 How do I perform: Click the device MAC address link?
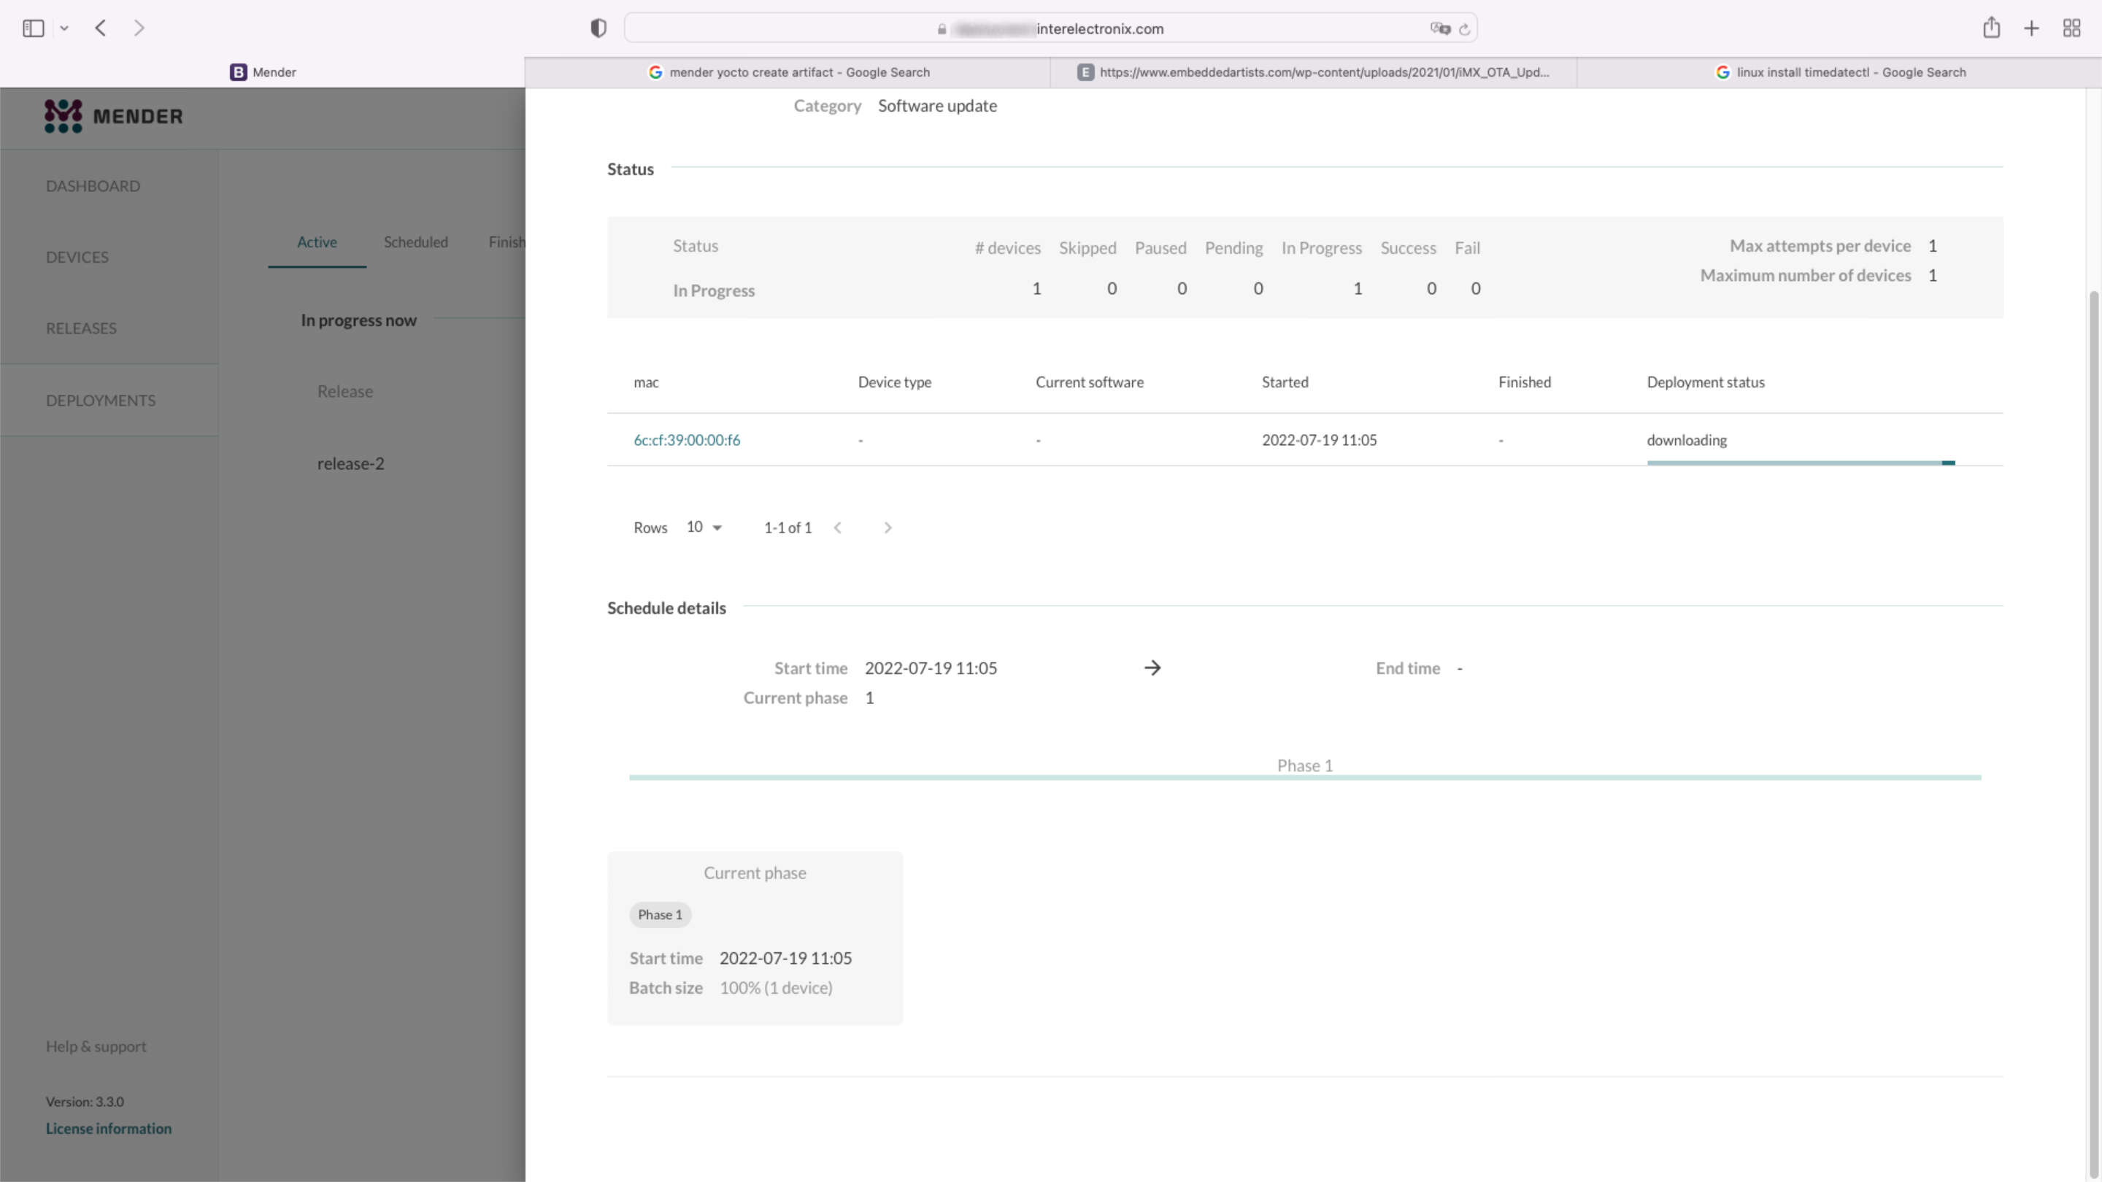click(686, 439)
